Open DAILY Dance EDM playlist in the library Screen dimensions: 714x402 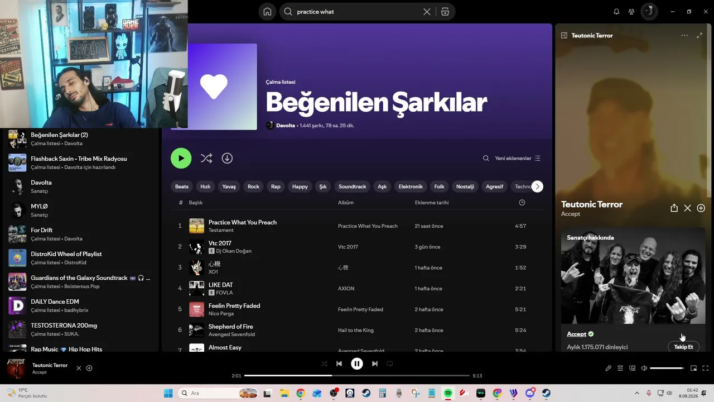click(81, 305)
